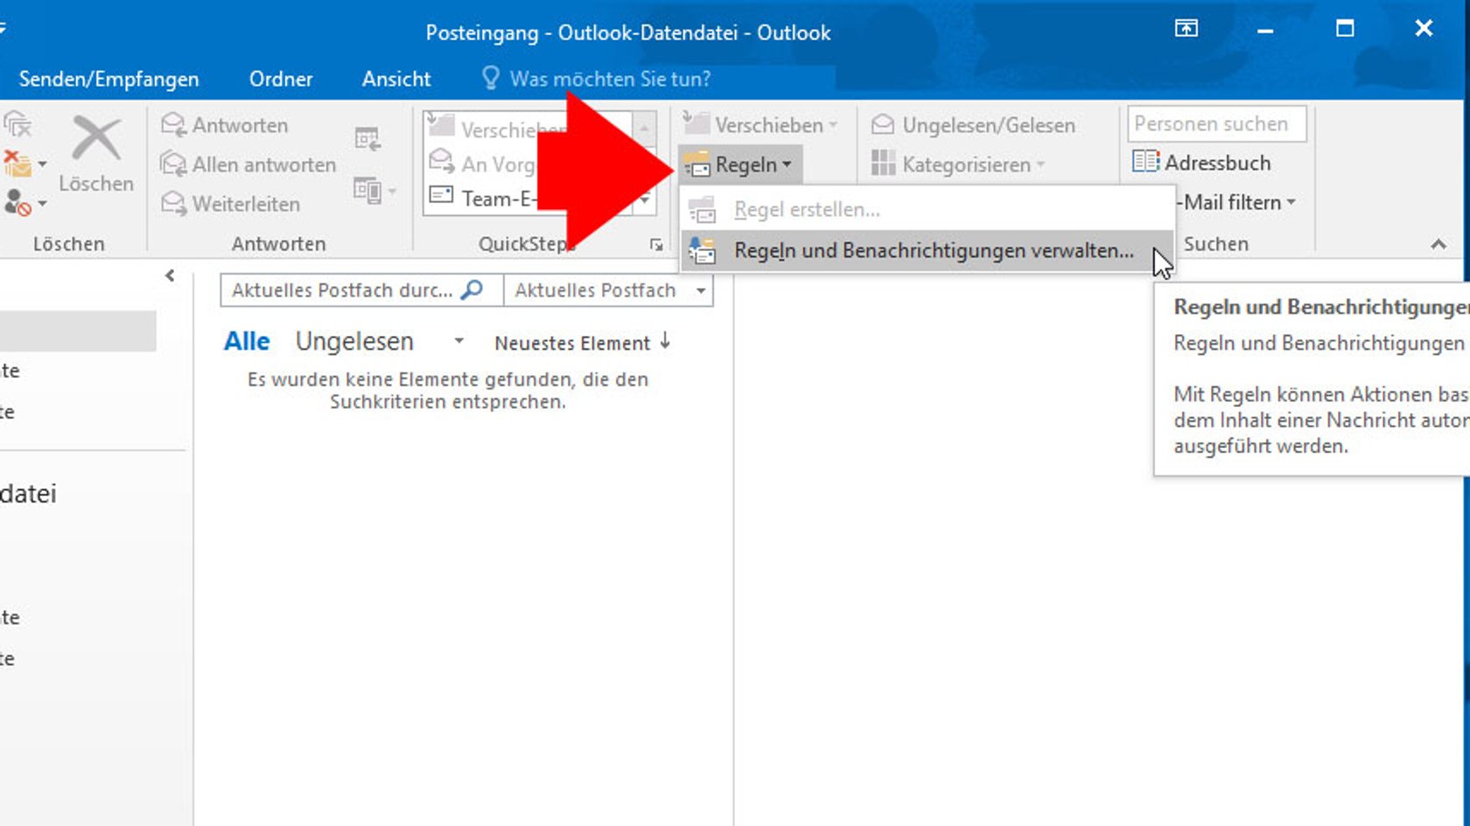Maximize the Outlook window
Screen dimensions: 1470x826
(1345, 29)
